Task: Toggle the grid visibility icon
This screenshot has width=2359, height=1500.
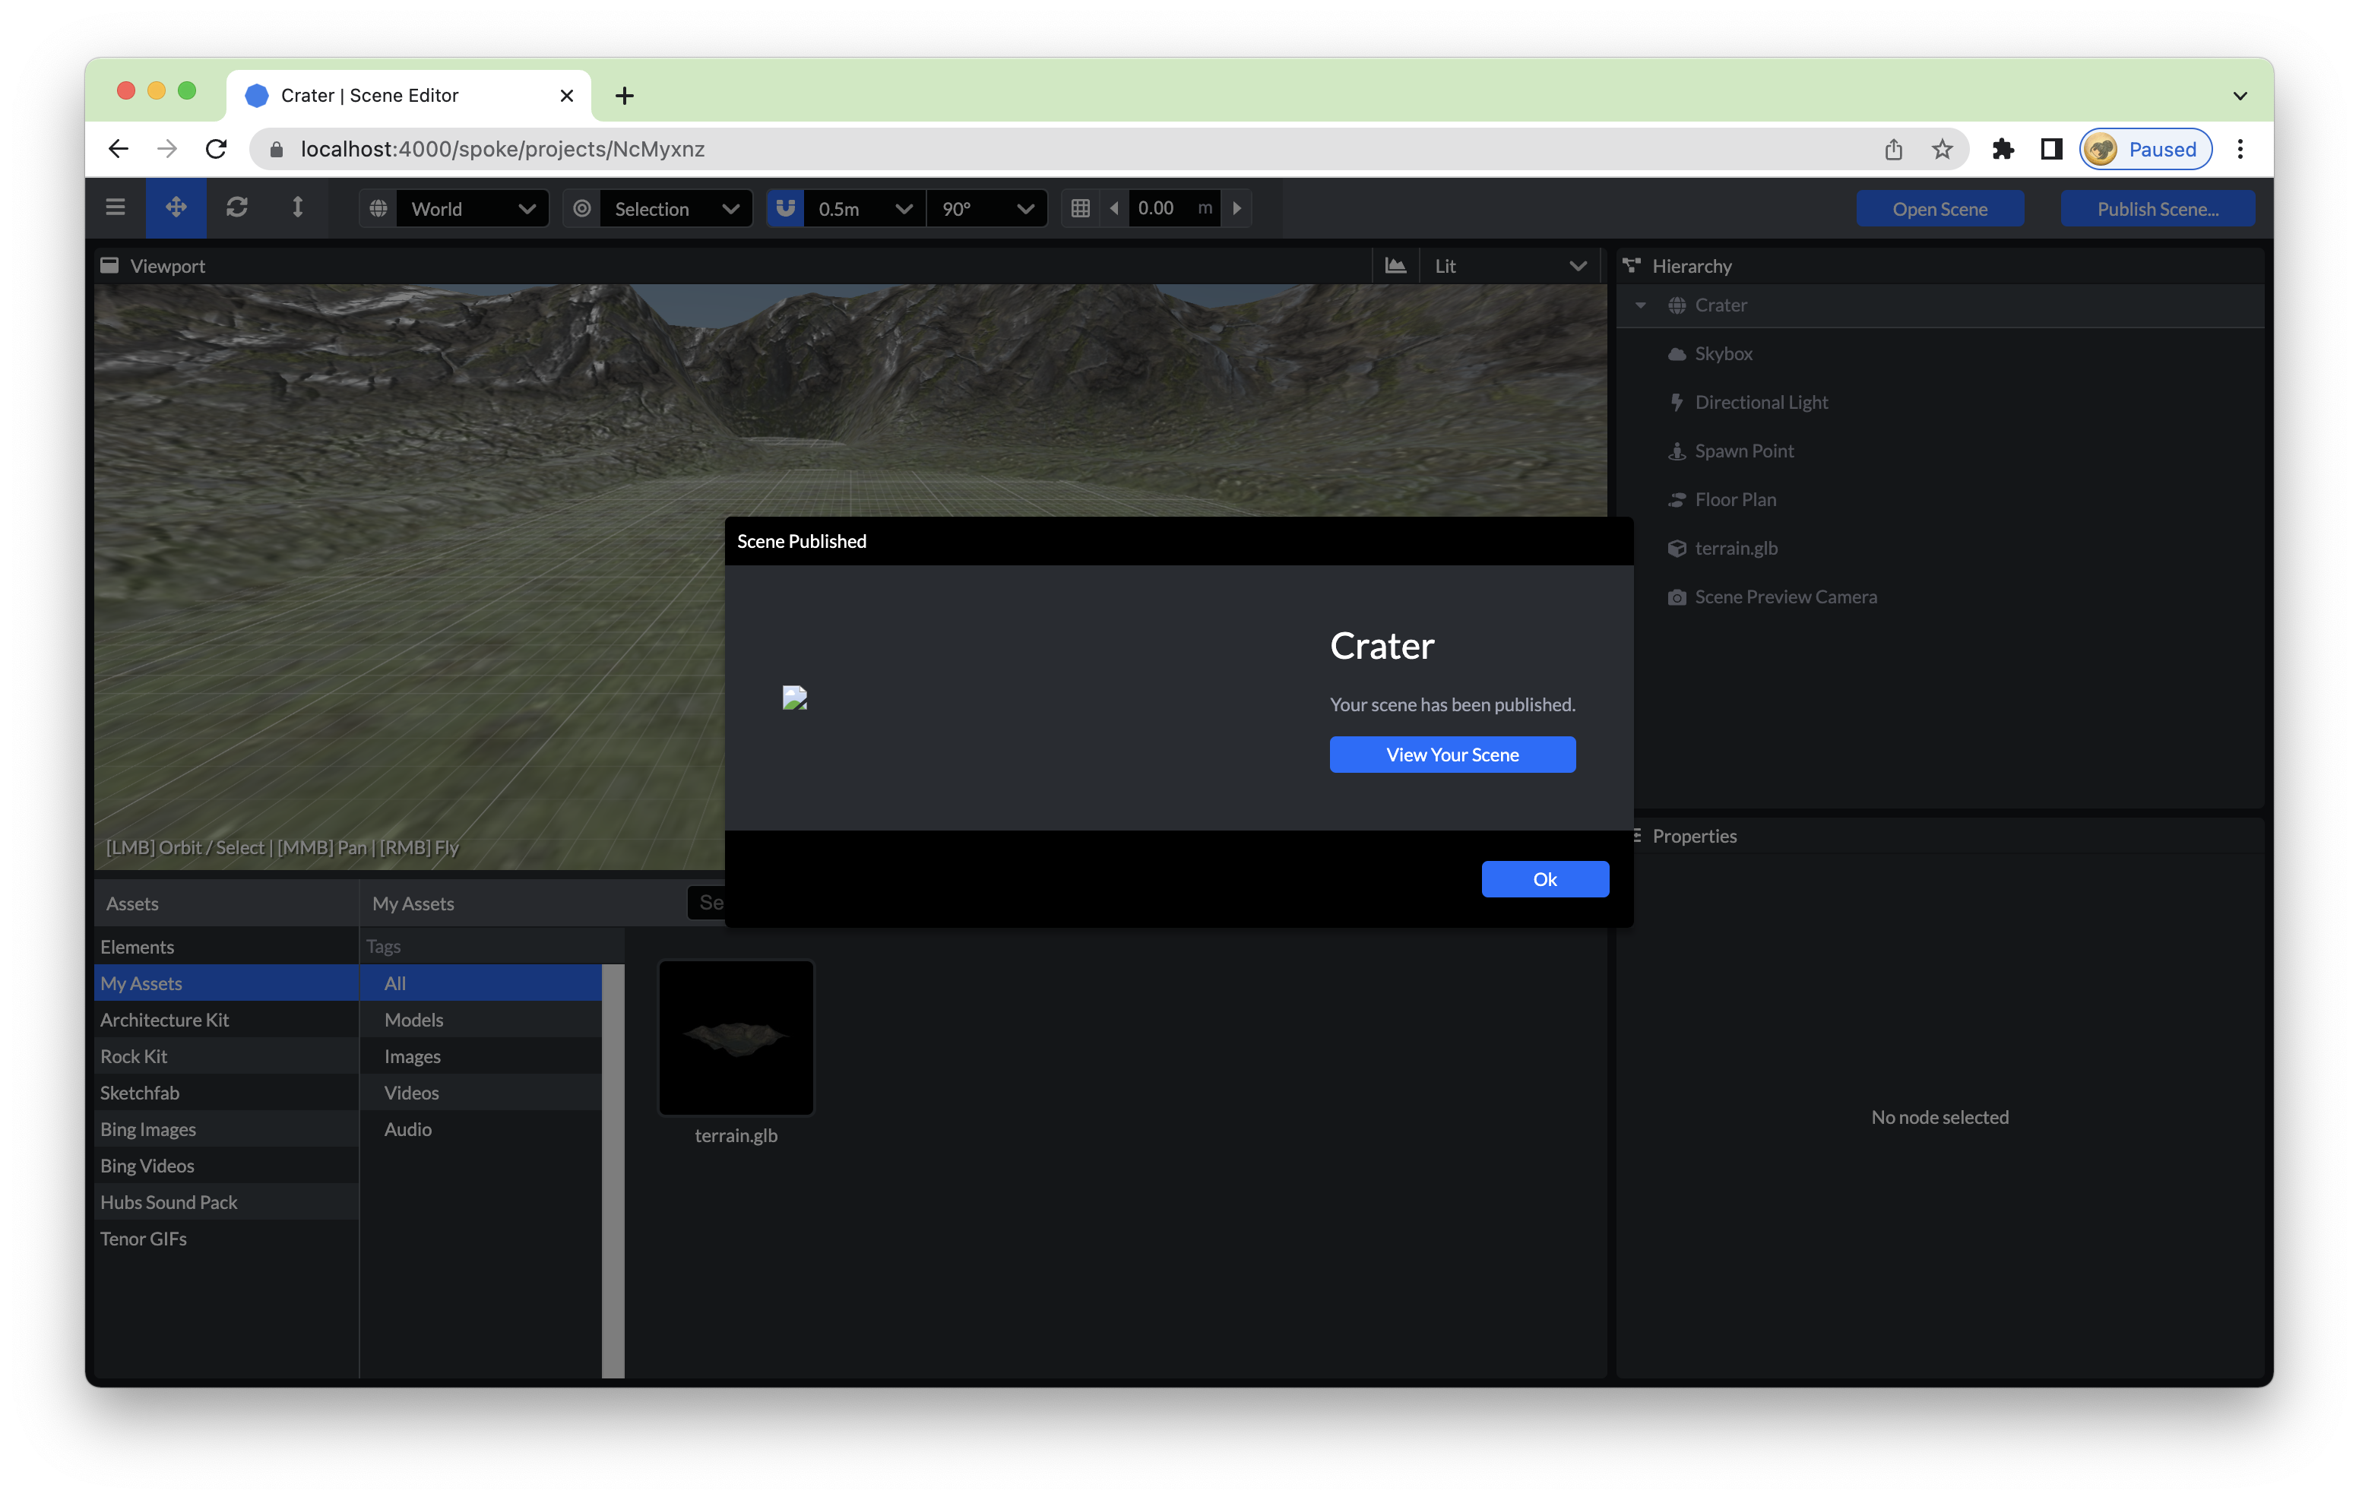Action: coord(1081,209)
